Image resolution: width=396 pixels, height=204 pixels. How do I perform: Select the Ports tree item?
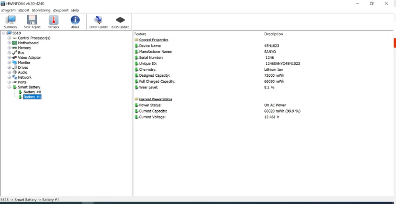[22, 82]
